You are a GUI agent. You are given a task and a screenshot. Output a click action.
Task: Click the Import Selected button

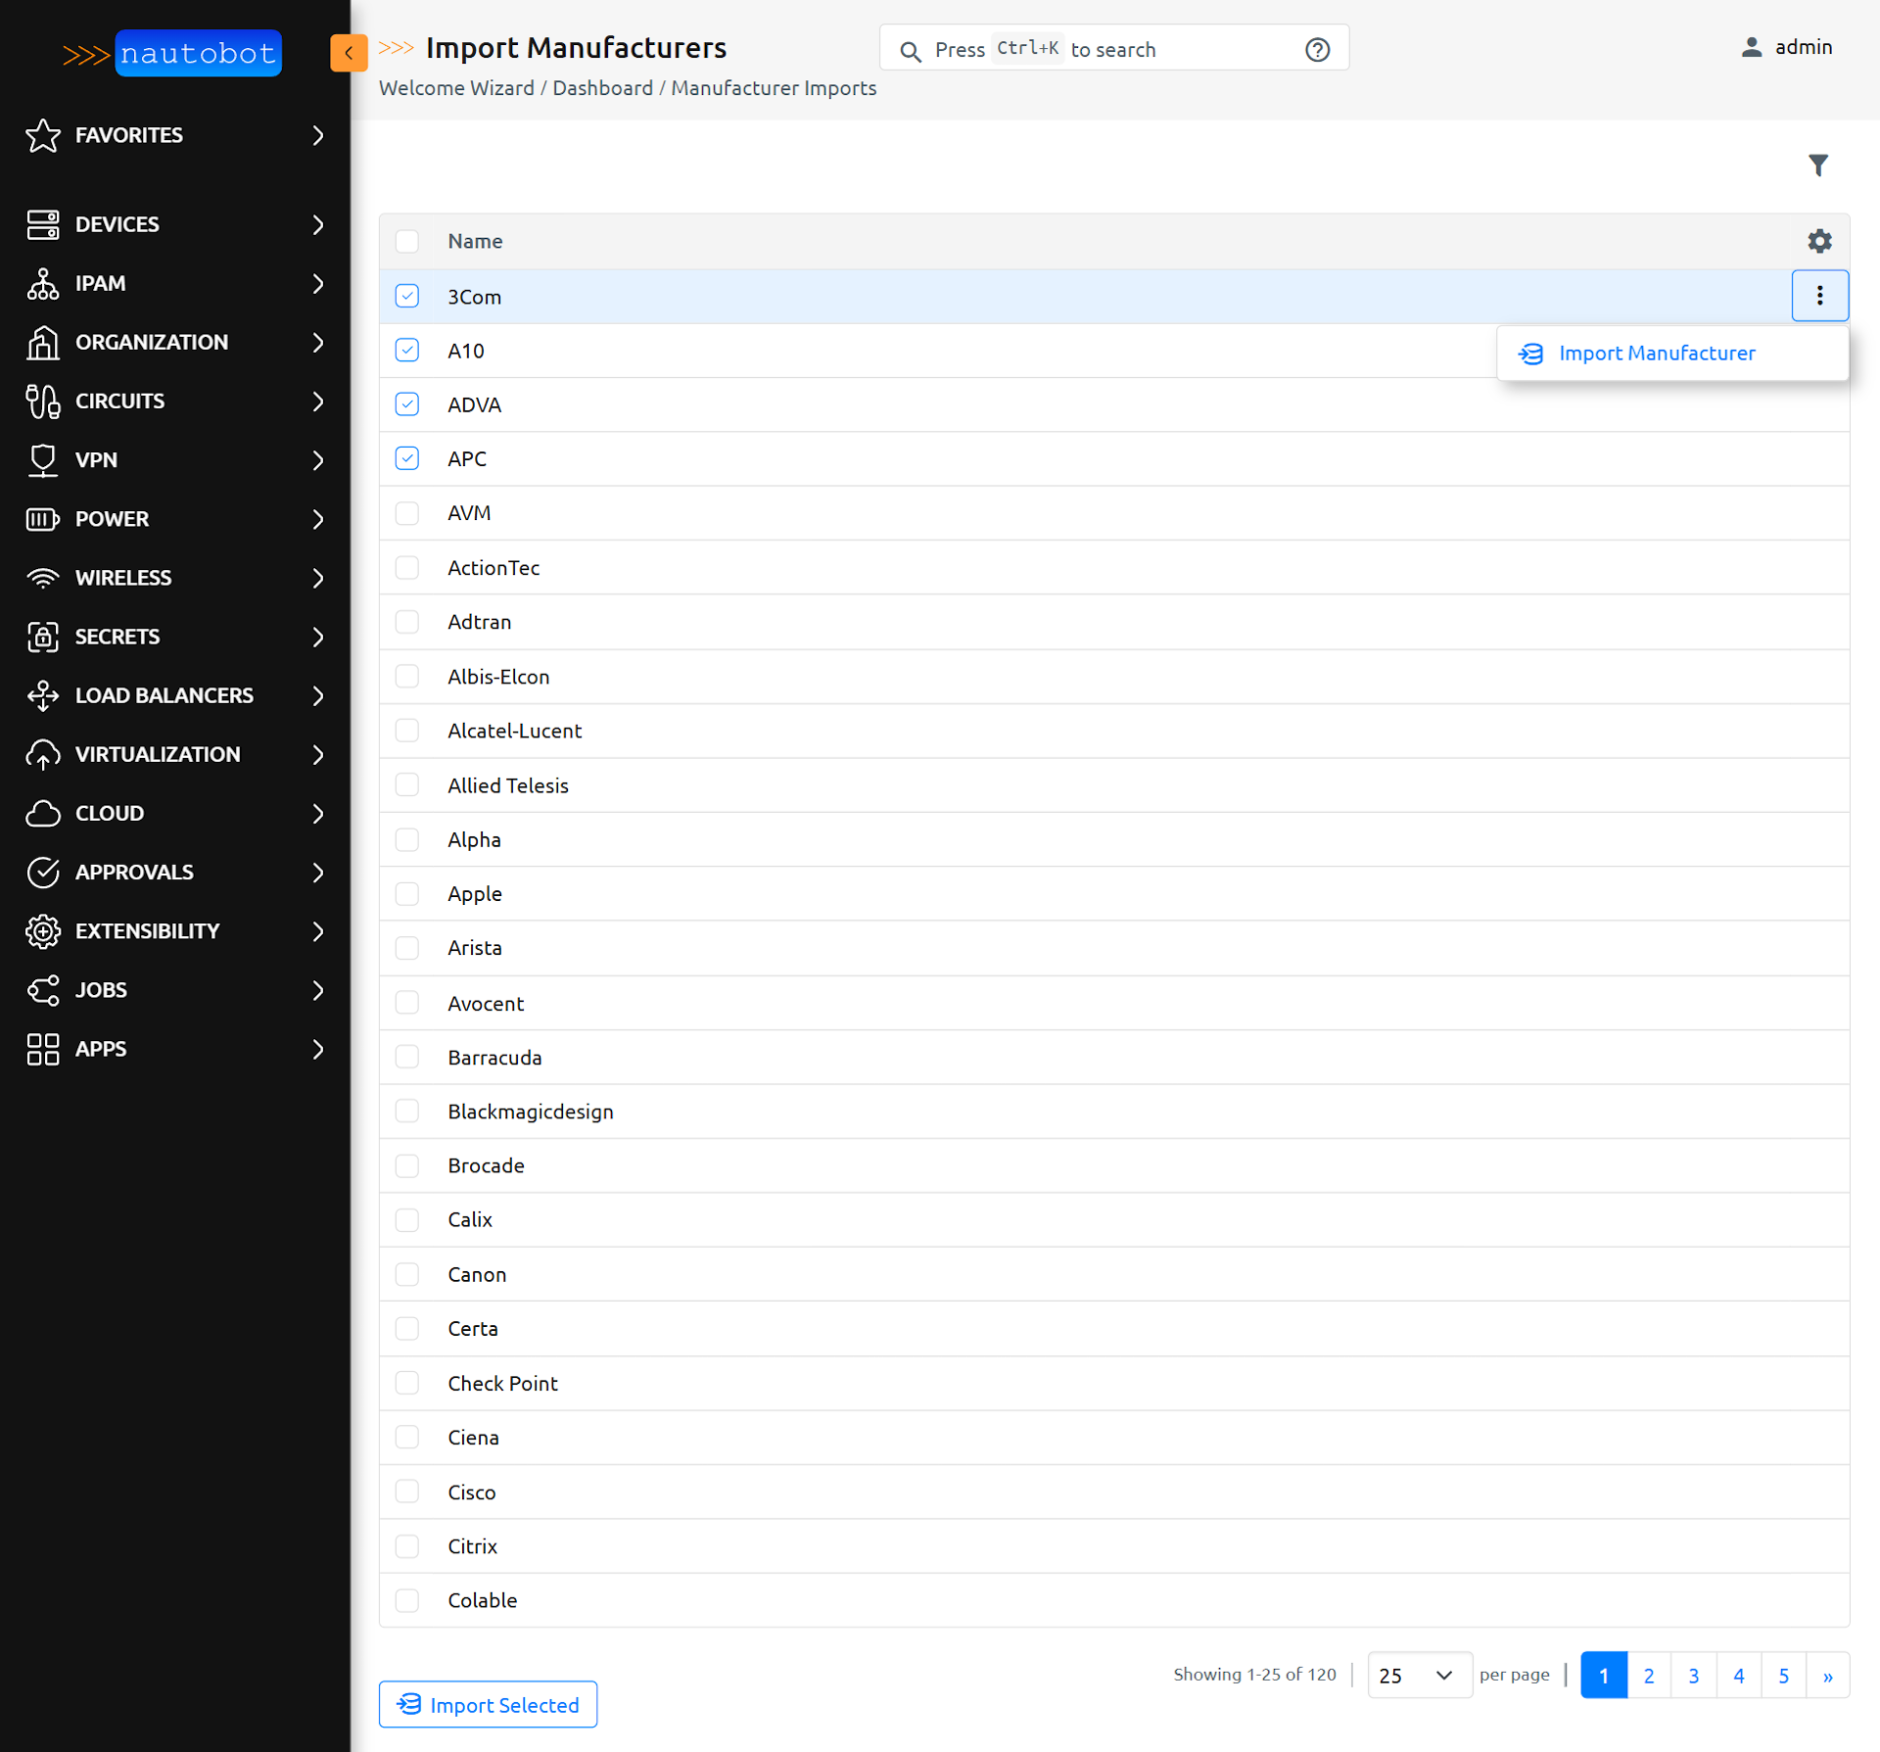(x=488, y=1704)
